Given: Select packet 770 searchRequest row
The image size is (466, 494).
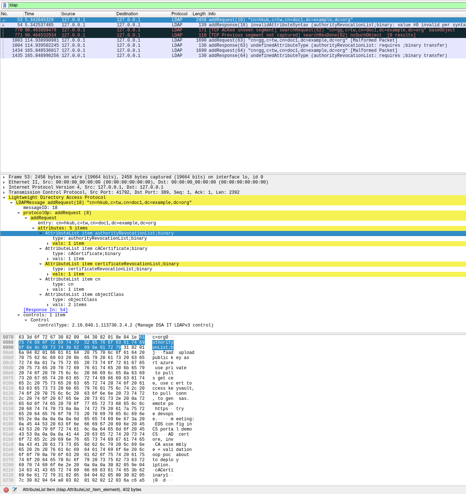Looking at the screenshot, I should tap(234, 30).
